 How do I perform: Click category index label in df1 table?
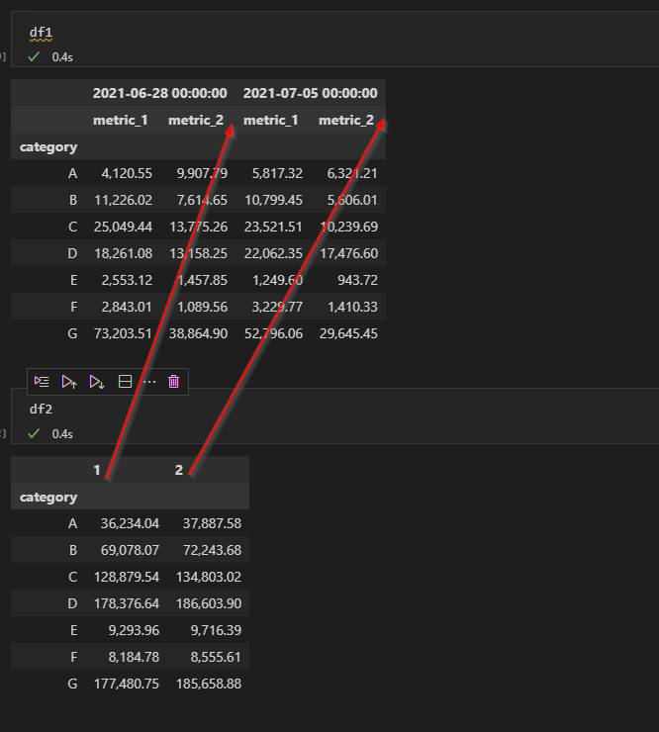(x=48, y=147)
